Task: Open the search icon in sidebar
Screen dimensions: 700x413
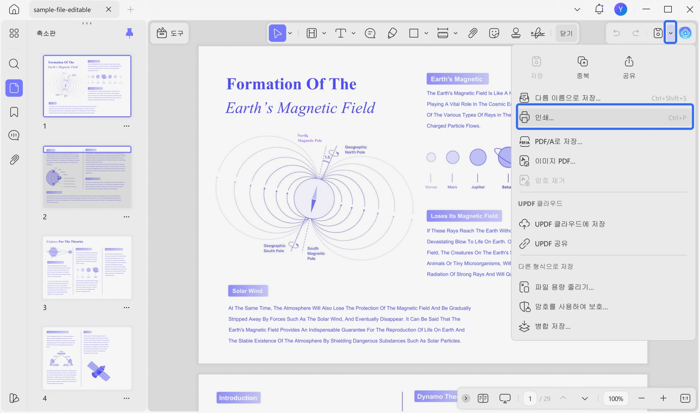Action: [14, 64]
